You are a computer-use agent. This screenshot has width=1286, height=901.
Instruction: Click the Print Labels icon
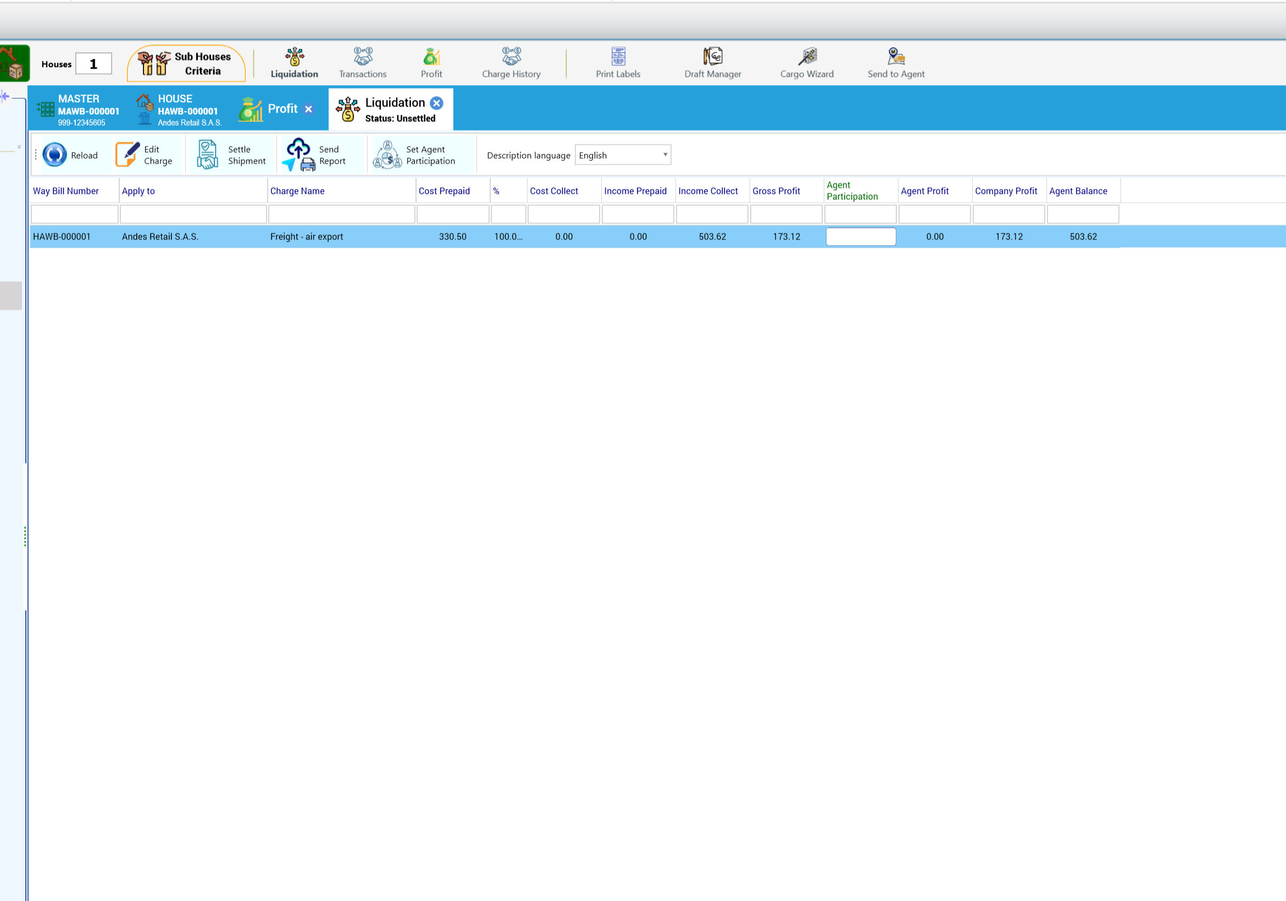coord(618,57)
